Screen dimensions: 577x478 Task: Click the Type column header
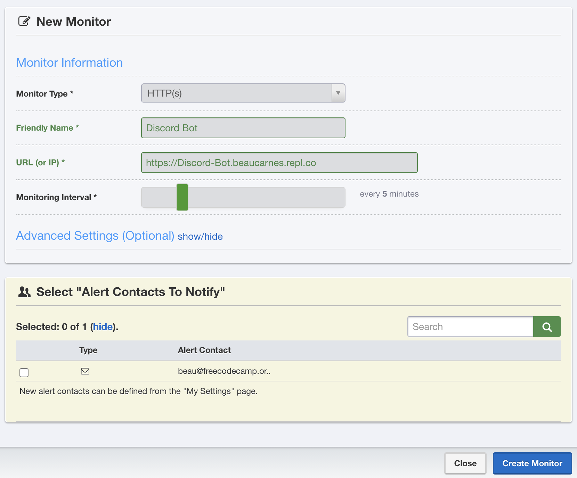88,350
